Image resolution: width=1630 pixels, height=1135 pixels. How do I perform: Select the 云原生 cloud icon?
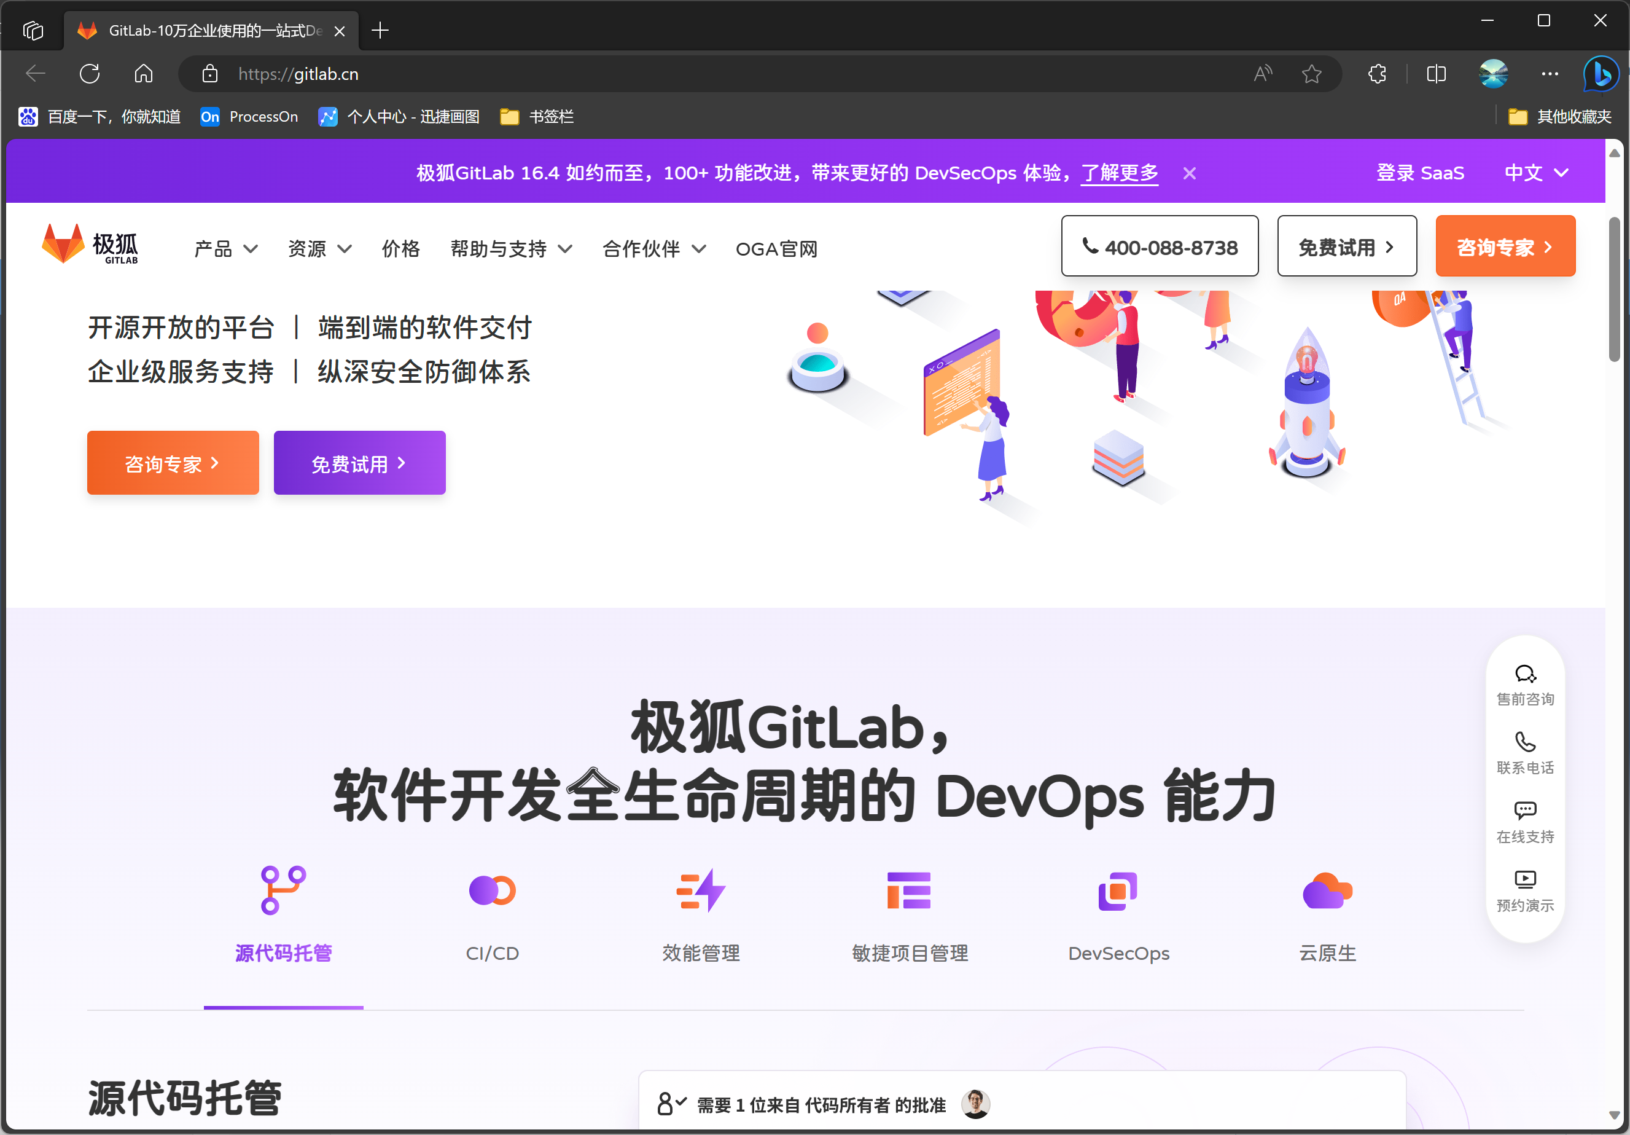pyautogui.click(x=1327, y=890)
